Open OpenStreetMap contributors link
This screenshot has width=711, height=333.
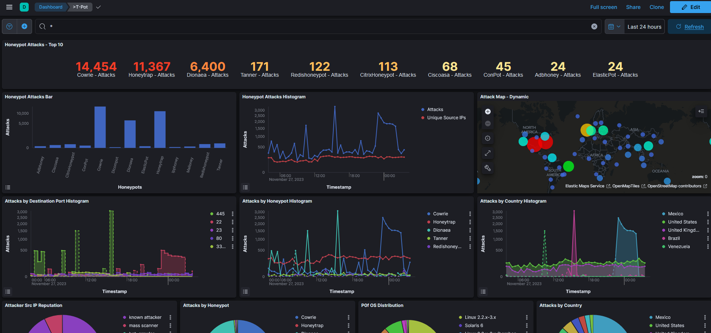(x=677, y=186)
